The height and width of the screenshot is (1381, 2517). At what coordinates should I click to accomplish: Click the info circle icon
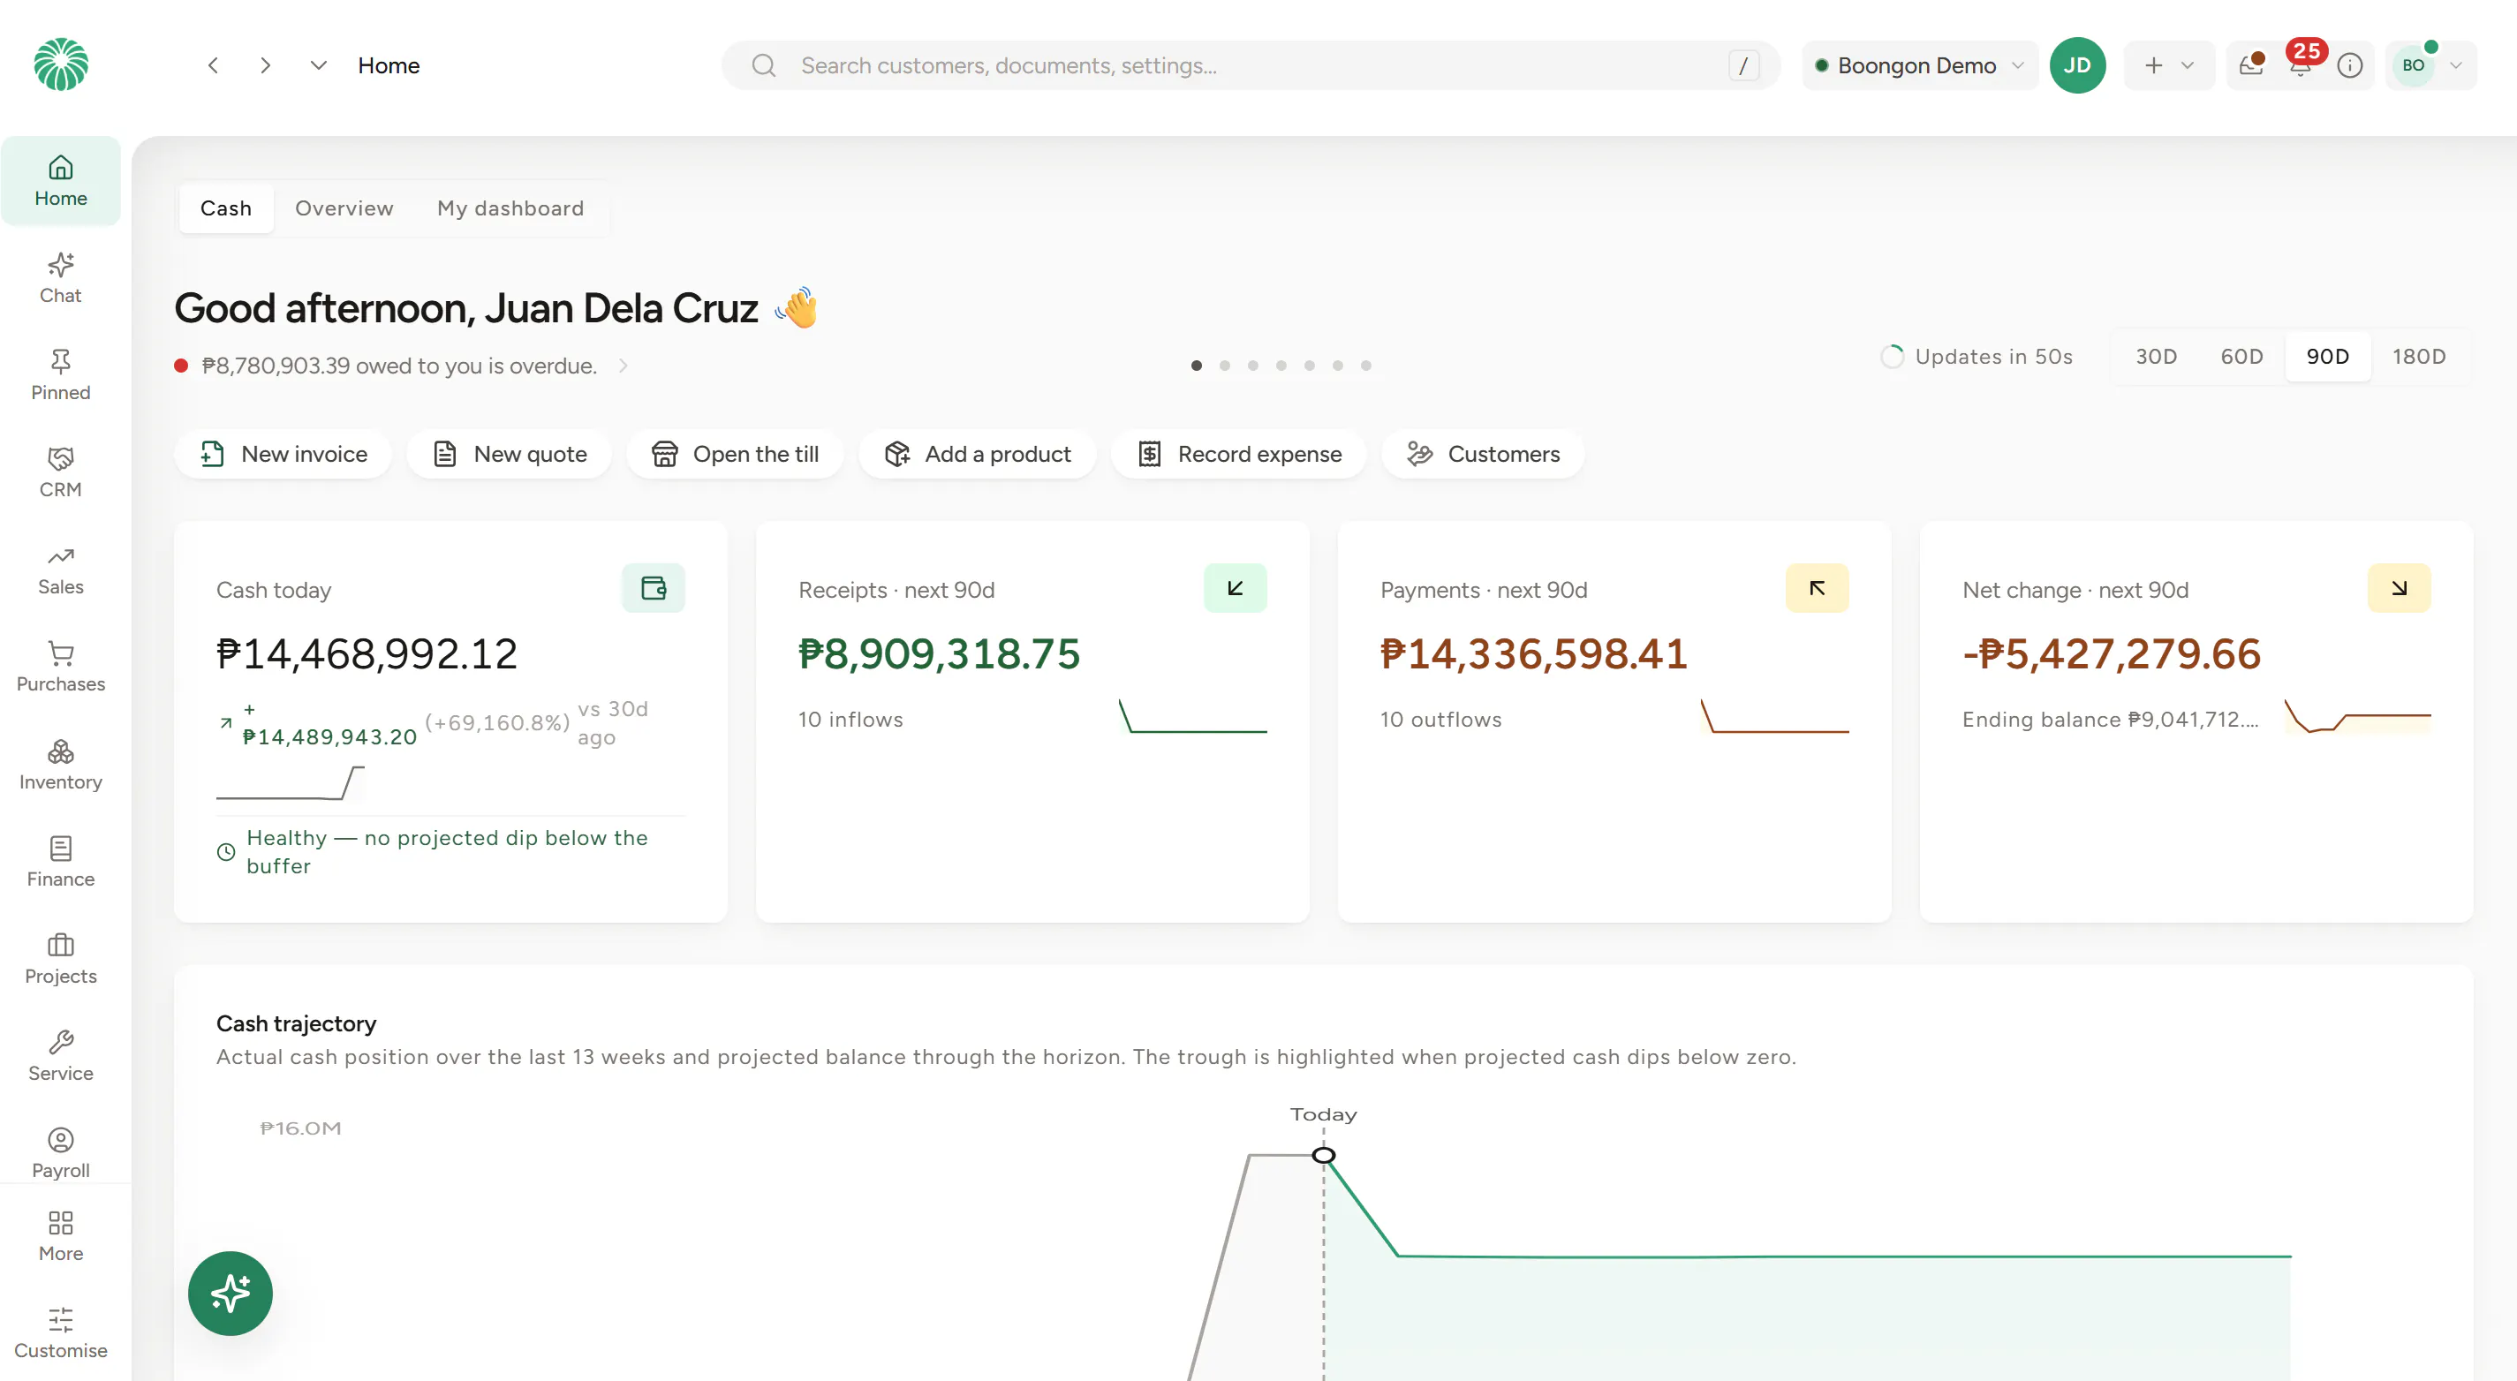coord(2350,65)
